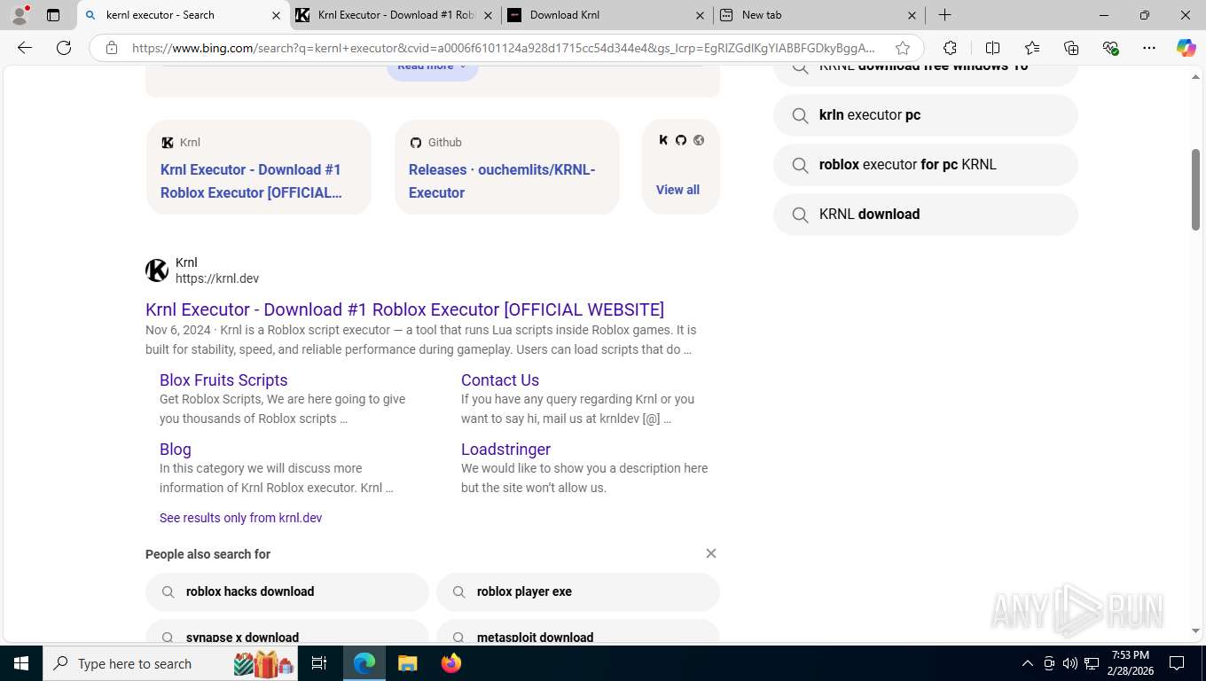Show hidden system tray icons
Screen dimensions: 1206x681
(1028, 663)
